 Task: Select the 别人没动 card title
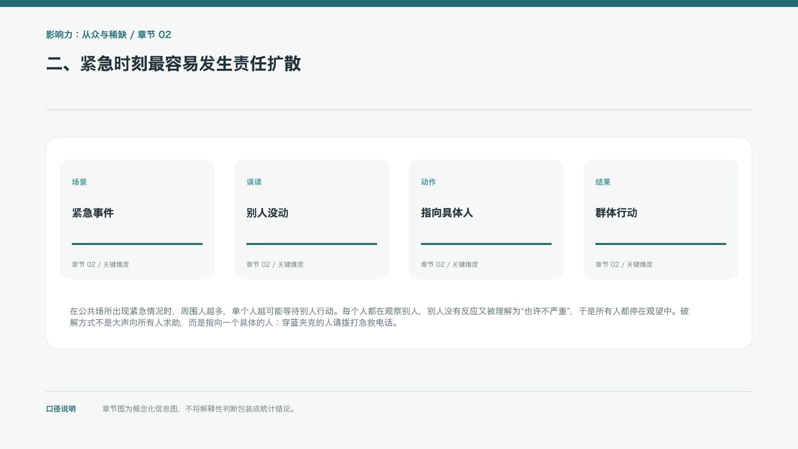[267, 213]
